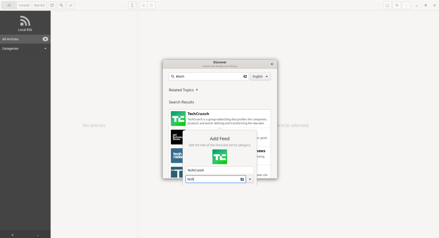Image resolution: width=439 pixels, height=238 pixels.
Task: Select All Articles in sidebar
Action: click(25, 39)
